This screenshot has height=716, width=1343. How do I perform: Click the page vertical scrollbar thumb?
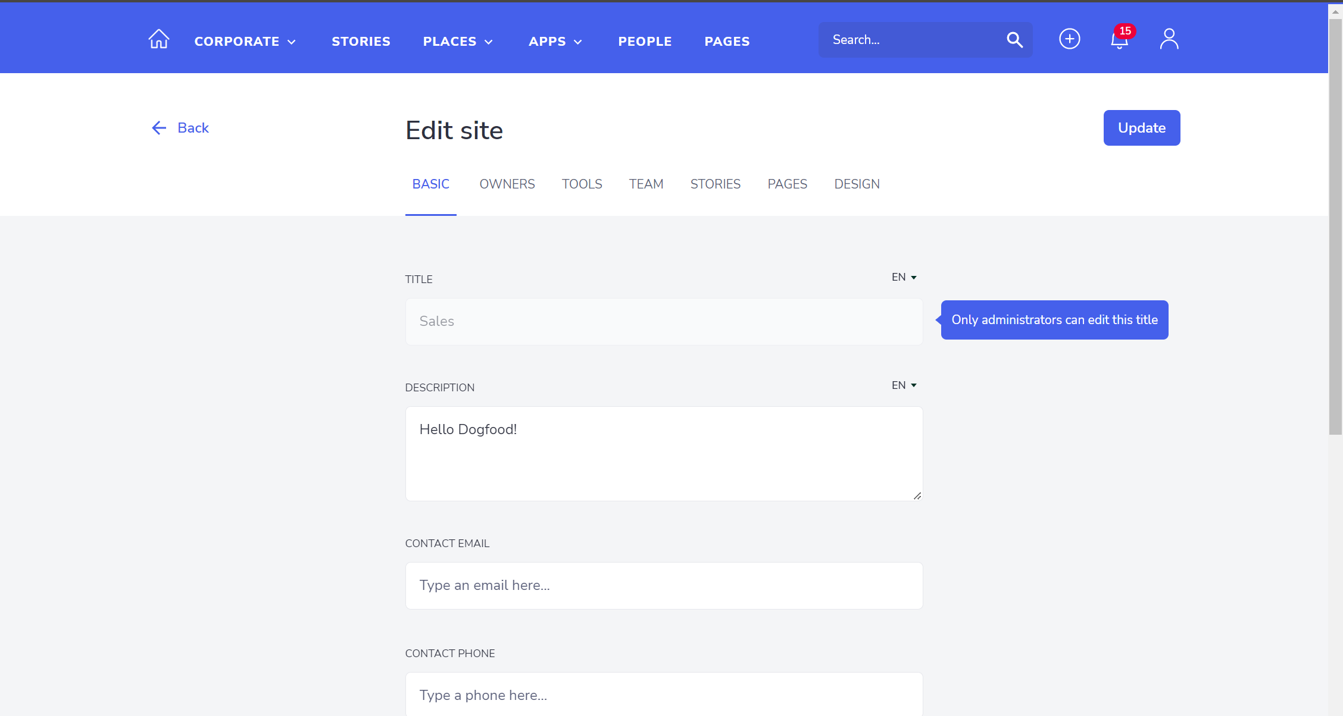coord(1335,226)
